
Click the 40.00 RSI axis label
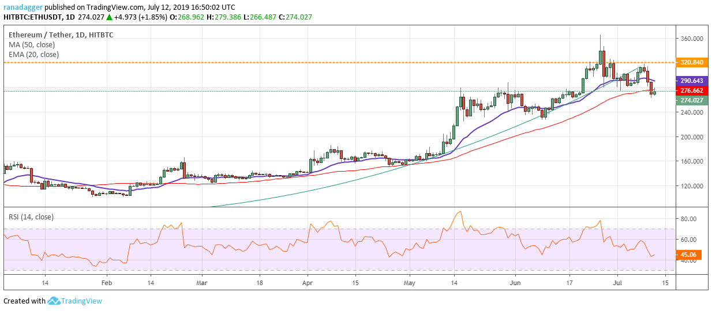click(688, 260)
